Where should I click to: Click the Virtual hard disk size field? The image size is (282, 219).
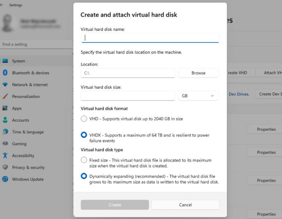point(128,96)
